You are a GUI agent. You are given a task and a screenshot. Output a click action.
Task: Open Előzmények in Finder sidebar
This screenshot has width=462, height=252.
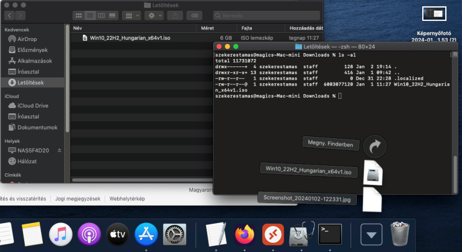[x=32, y=50]
